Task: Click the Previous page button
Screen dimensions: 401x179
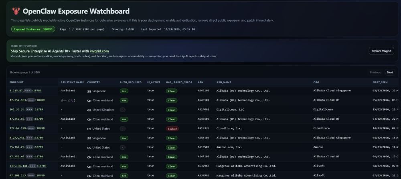Action: [x=375, y=72]
